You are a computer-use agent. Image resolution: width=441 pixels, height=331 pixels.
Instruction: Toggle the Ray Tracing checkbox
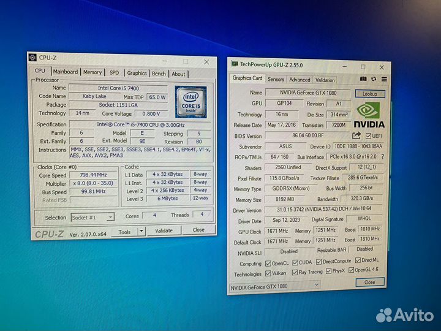click(295, 272)
